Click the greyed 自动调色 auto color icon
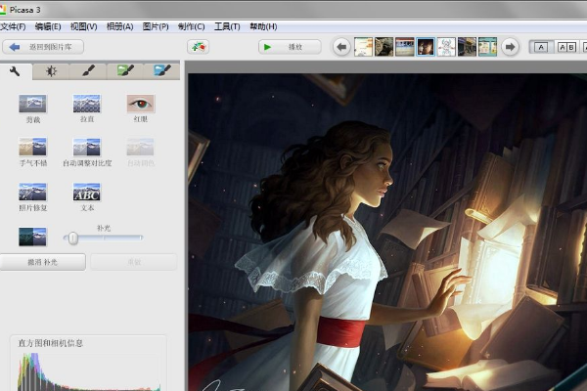 point(140,147)
